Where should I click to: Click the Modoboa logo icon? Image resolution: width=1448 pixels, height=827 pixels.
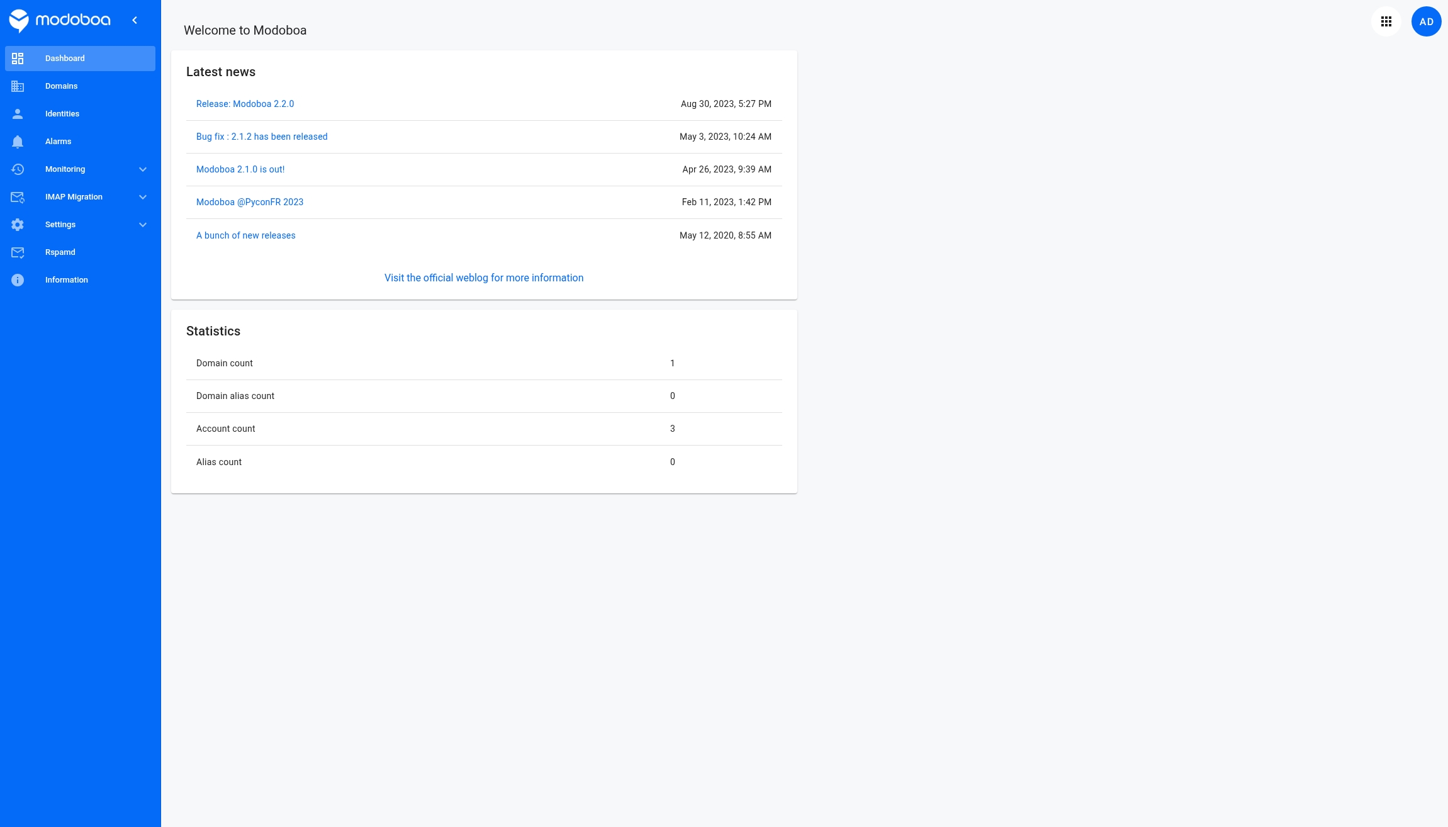coord(19,21)
